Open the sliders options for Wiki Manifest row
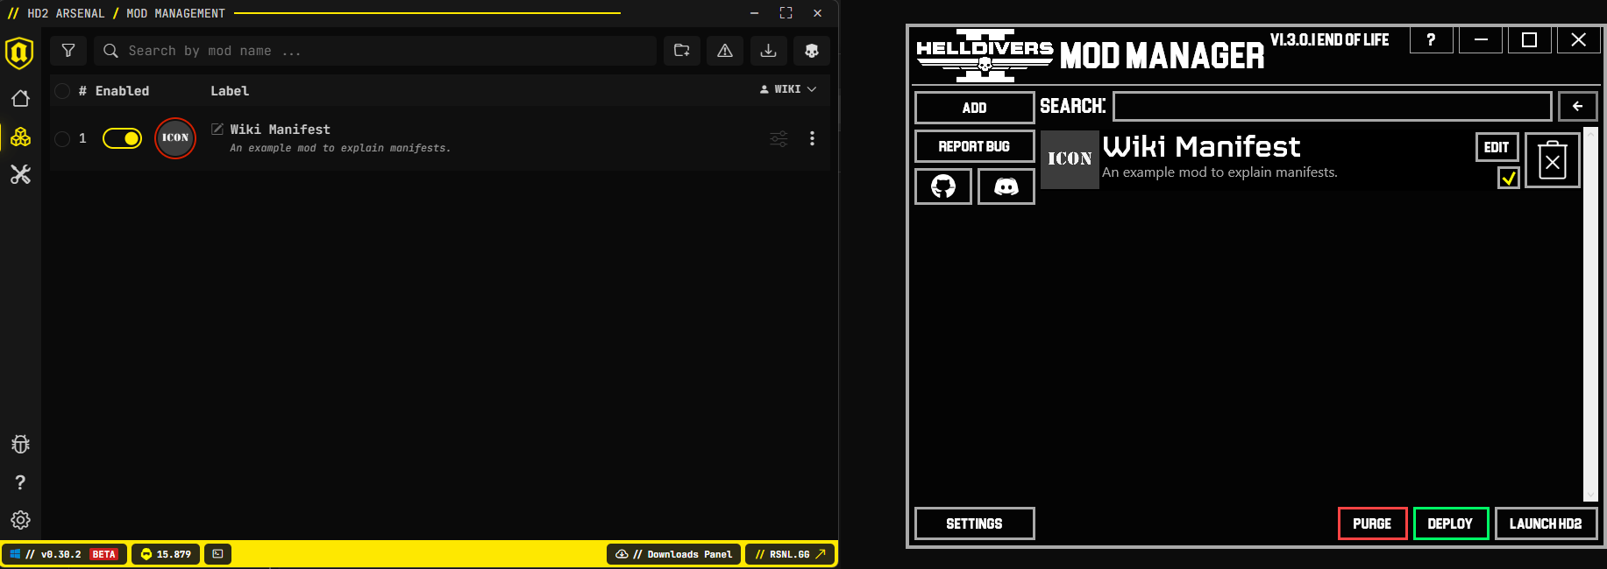Image resolution: width=1607 pixels, height=569 pixels. click(x=779, y=138)
